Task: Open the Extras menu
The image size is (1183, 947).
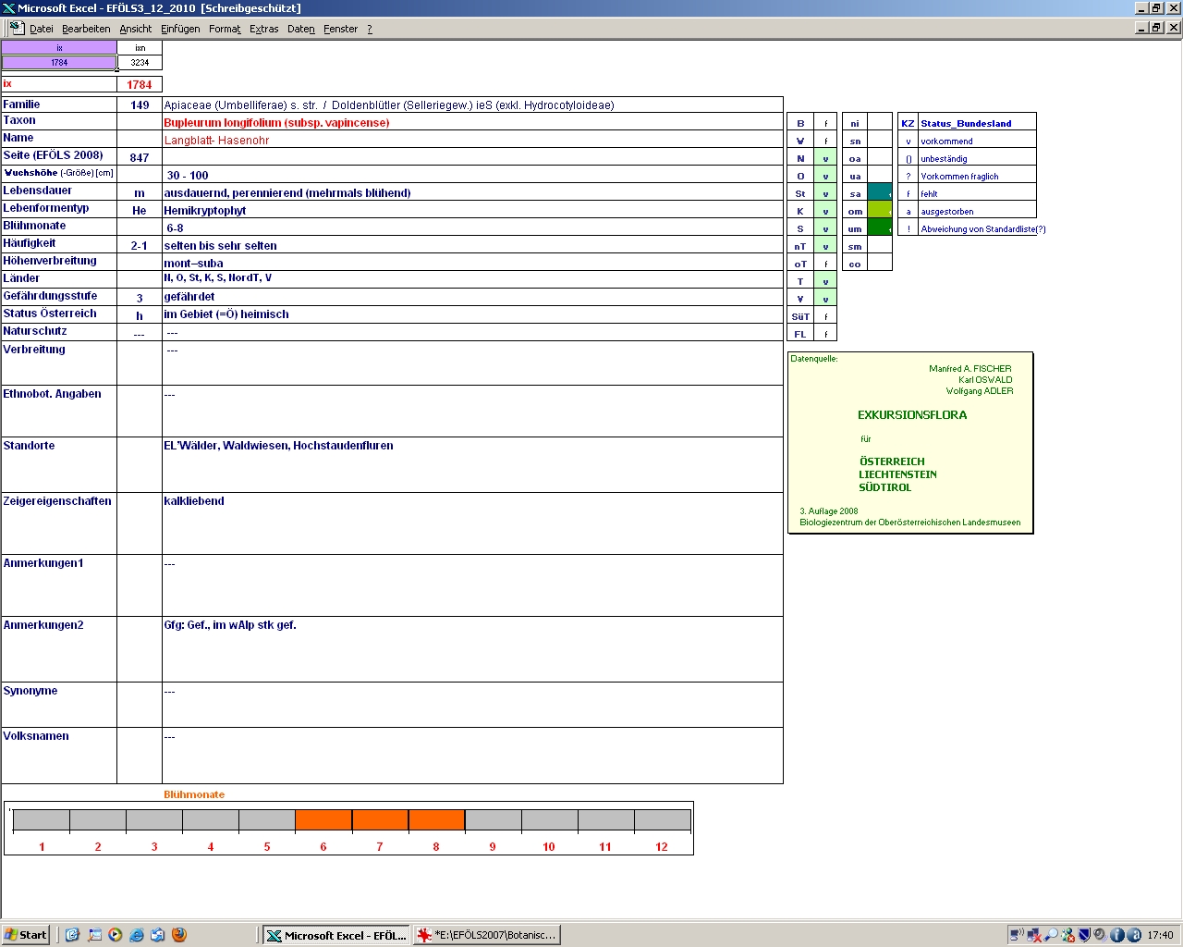Action: [x=264, y=29]
